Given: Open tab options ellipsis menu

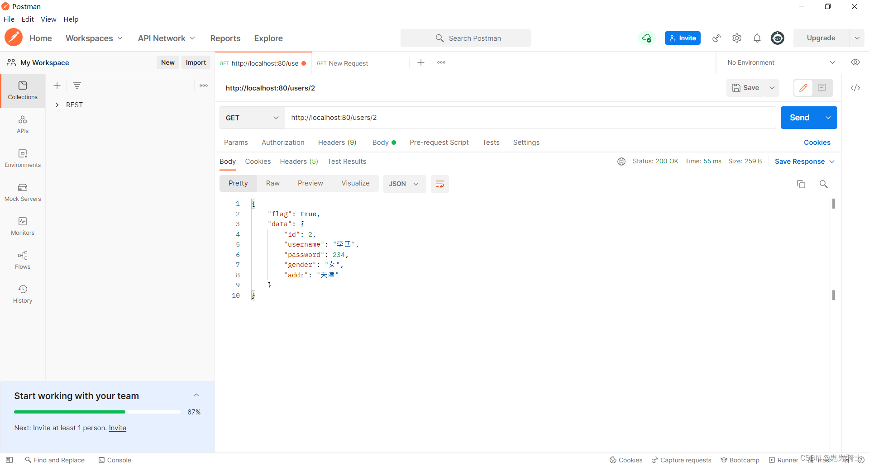Looking at the screenshot, I should point(441,62).
